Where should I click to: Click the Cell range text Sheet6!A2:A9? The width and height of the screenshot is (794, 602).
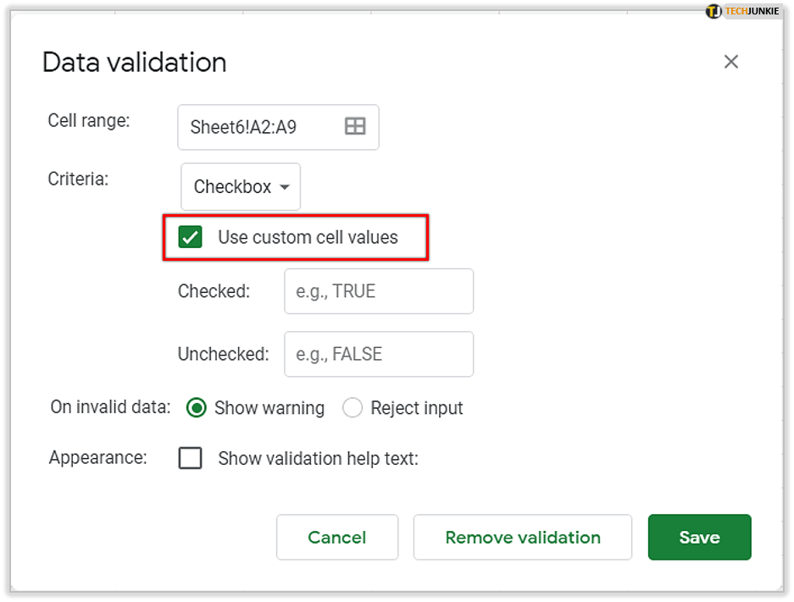pos(243,127)
